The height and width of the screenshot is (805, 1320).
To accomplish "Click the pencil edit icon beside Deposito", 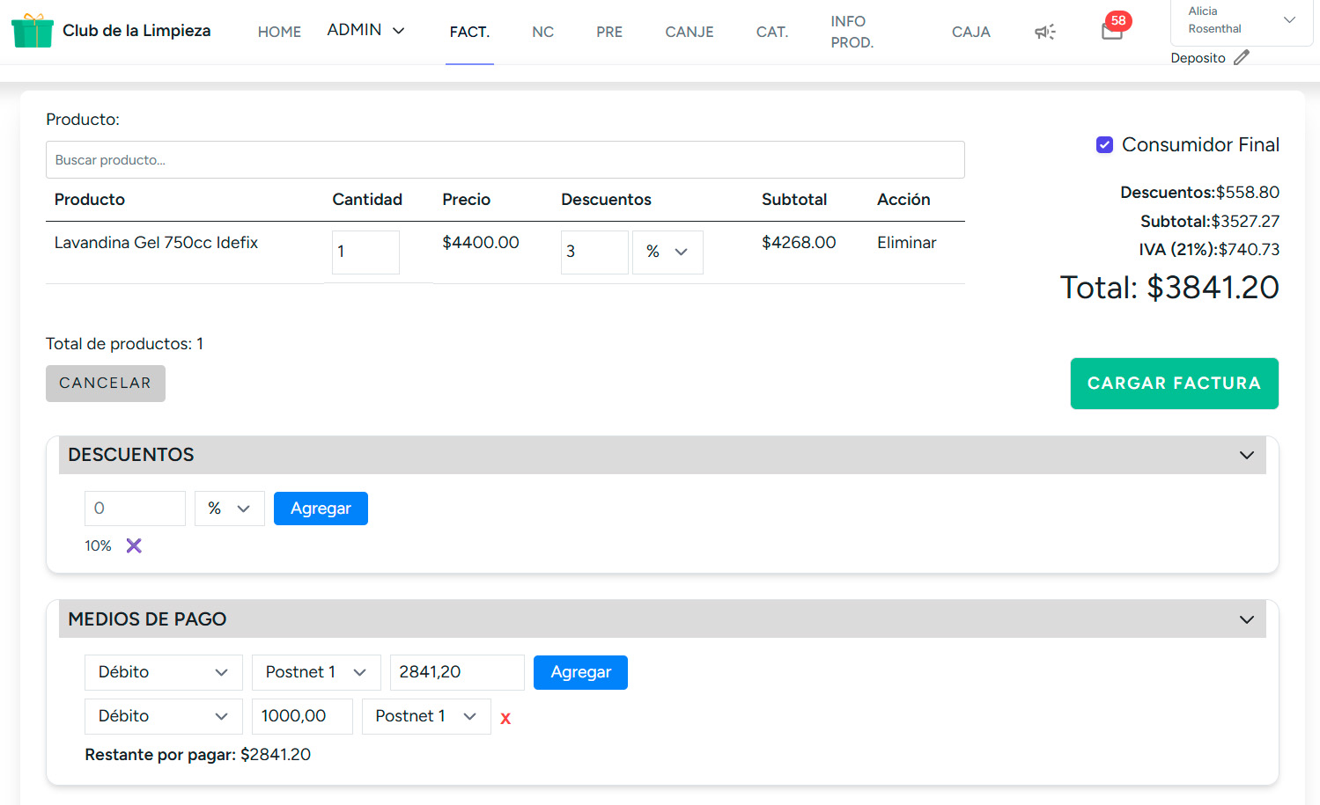I will tap(1242, 57).
